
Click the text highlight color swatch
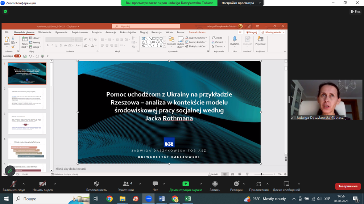pyautogui.click(x=85, y=46)
